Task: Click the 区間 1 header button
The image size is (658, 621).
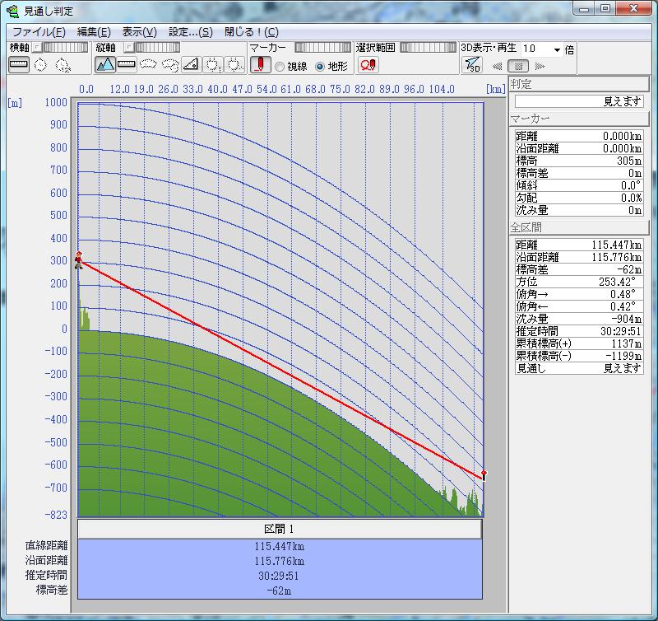Action: tap(280, 529)
